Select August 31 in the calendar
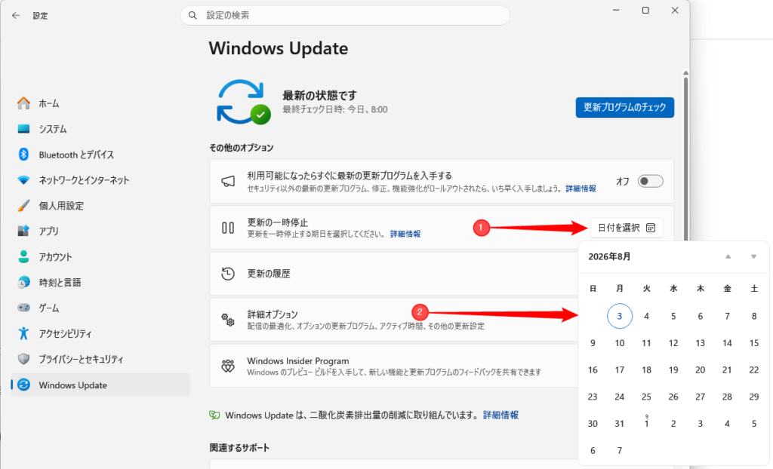This screenshot has height=469, width=773. point(620,424)
